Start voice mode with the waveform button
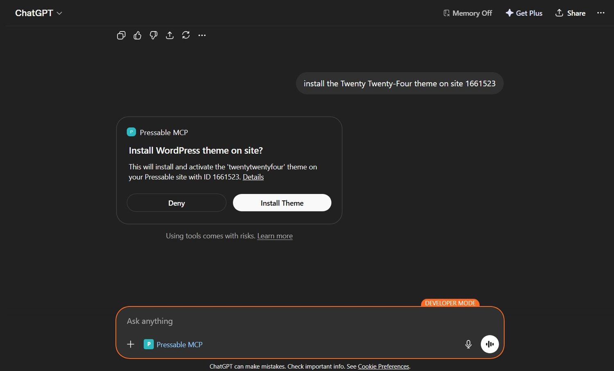Screen dimensions: 614x371 490,344
